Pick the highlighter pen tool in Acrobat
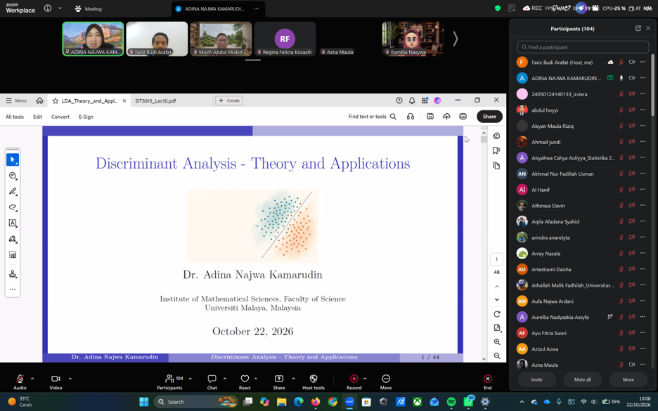The width and height of the screenshot is (658, 411). (x=13, y=192)
